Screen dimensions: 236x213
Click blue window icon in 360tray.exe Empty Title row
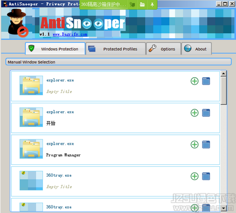(206, 176)
